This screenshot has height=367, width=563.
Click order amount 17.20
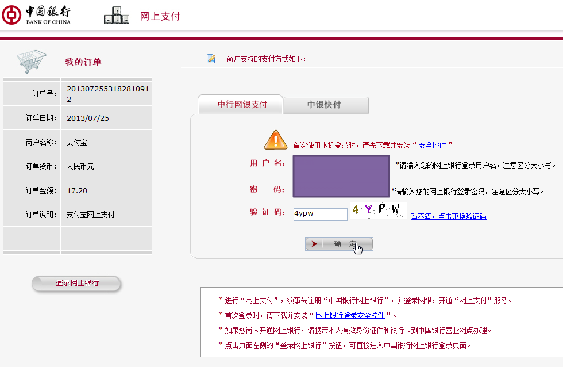[x=77, y=190]
